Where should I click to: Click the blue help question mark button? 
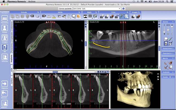click(x=123, y=9)
